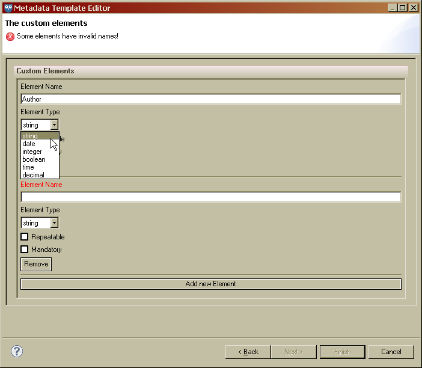Select 'date' from the type list

[29, 144]
